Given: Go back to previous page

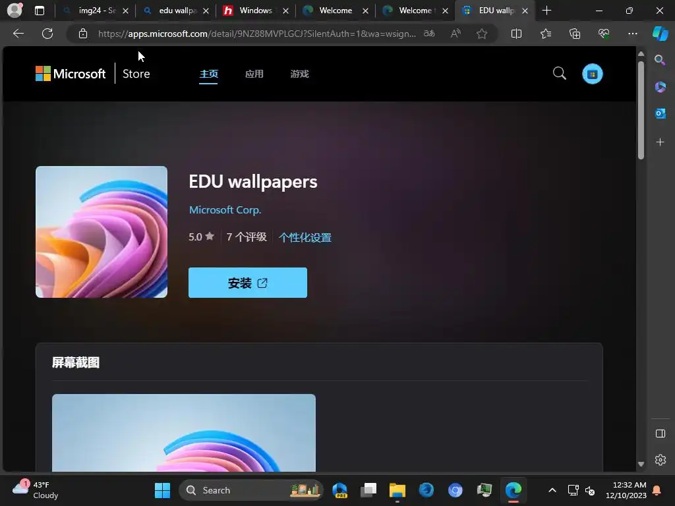Looking at the screenshot, I should [x=18, y=34].
